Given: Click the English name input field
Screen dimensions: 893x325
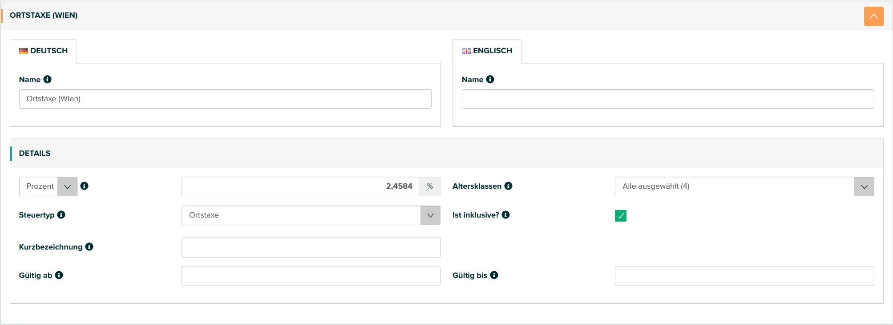Looking at the screenshot, I should [668, 99].
